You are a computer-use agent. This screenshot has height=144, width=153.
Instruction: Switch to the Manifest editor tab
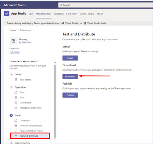click(44, 14)
